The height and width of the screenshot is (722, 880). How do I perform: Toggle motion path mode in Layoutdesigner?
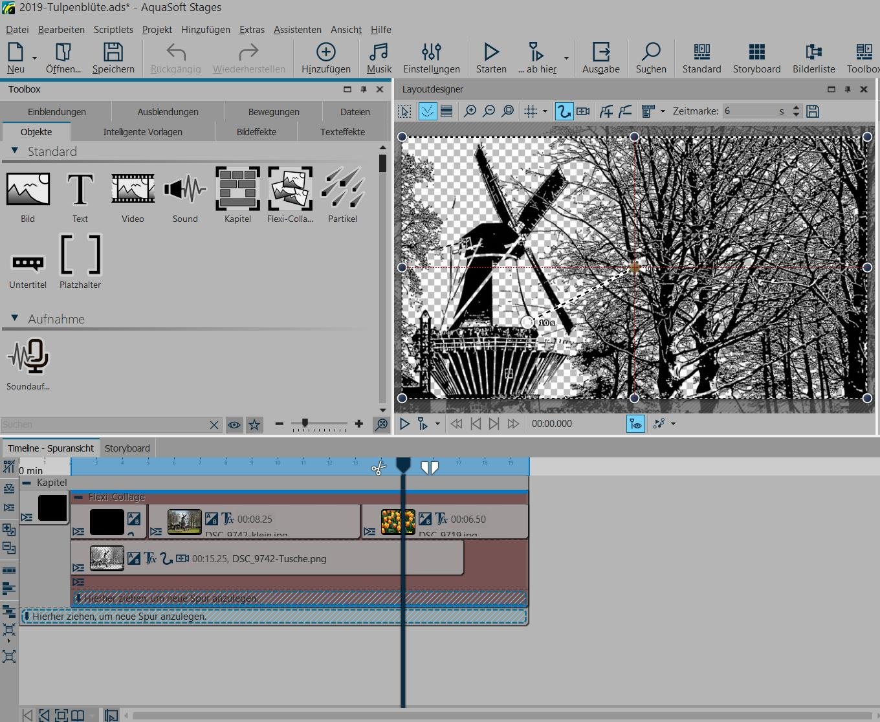564,111
